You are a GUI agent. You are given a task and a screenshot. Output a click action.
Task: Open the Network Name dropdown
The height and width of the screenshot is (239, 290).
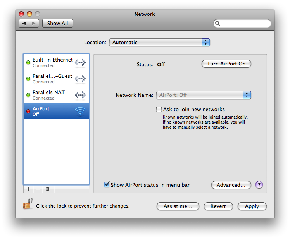point(204,95)
